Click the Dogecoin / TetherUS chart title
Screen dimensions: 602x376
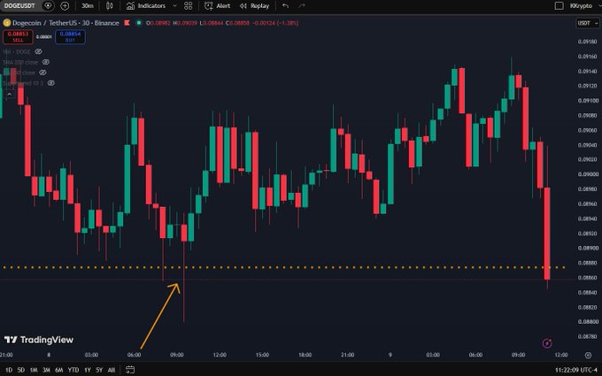[x=66, y=23]
